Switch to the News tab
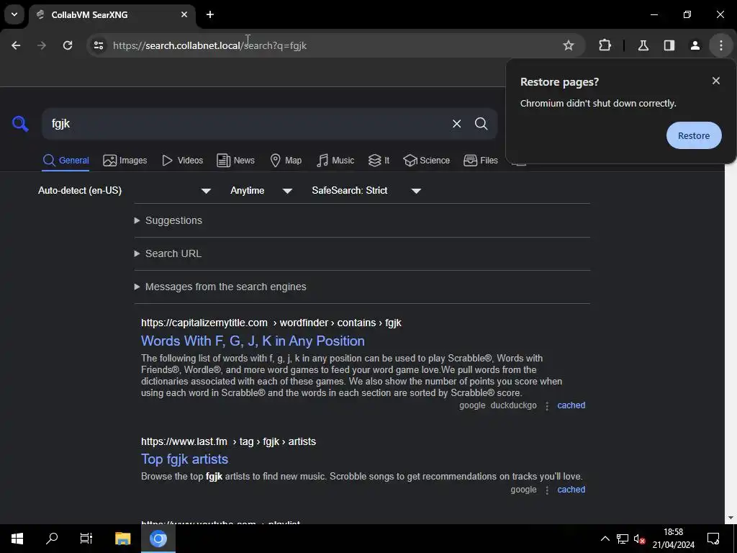 pyautogui.click(x=235, y=161)
